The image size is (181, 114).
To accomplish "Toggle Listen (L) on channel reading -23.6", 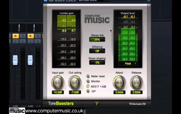I will click(x=15, y=41).
